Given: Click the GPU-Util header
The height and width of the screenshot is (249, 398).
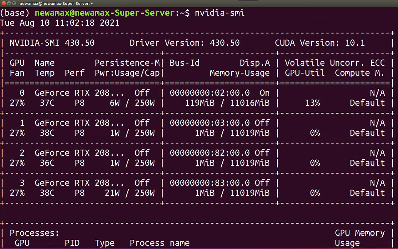Looking at the screenshot, I should [x=305, y=73].
